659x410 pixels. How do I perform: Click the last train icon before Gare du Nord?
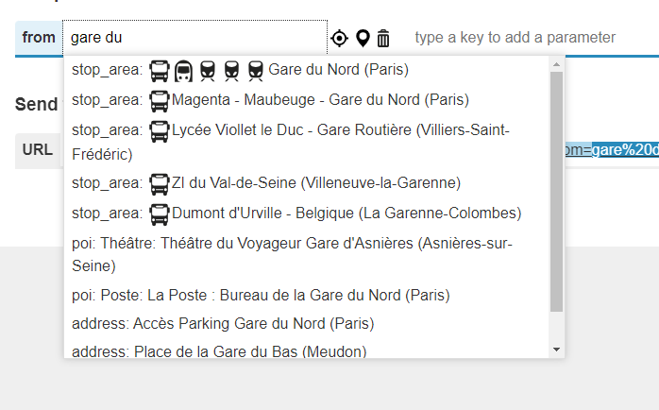click(x=256, y=71)
